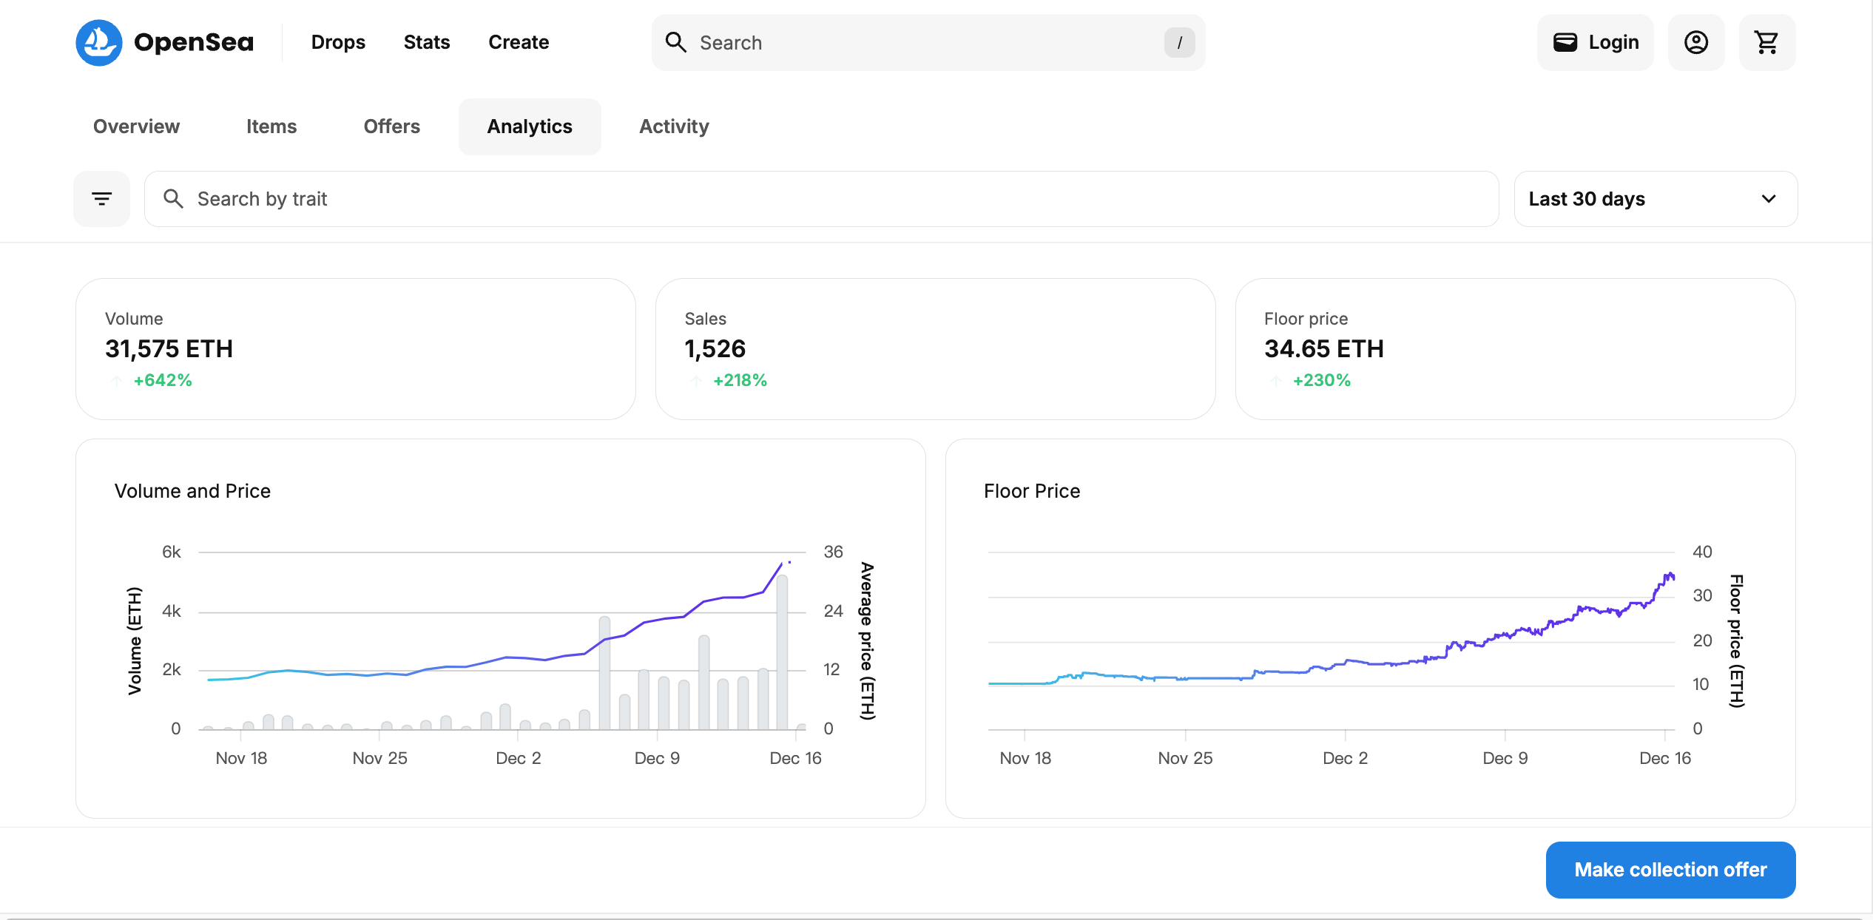Click the OpenSea ship logo icon
This screenshot has width=1873, height=920.
click(99, 42)
